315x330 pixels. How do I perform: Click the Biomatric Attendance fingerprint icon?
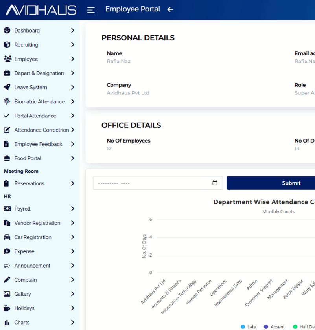tap(7, 101)
